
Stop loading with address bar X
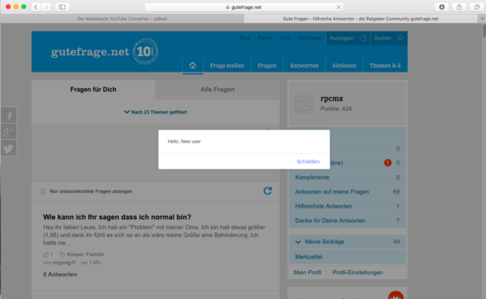pos(339,7)
